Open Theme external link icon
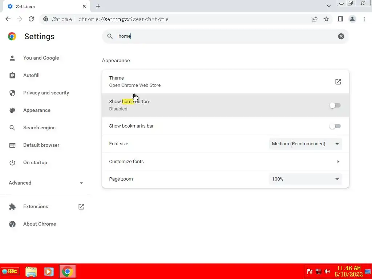The height and width of the screenshot is (279, 372). (338, 82)
